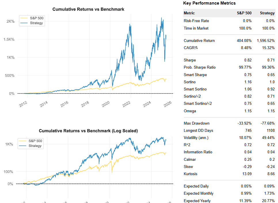The height and width of the screenshot is (203, 278).
Task: Click the 'Sharpe' metric row label
Action: 190,60
